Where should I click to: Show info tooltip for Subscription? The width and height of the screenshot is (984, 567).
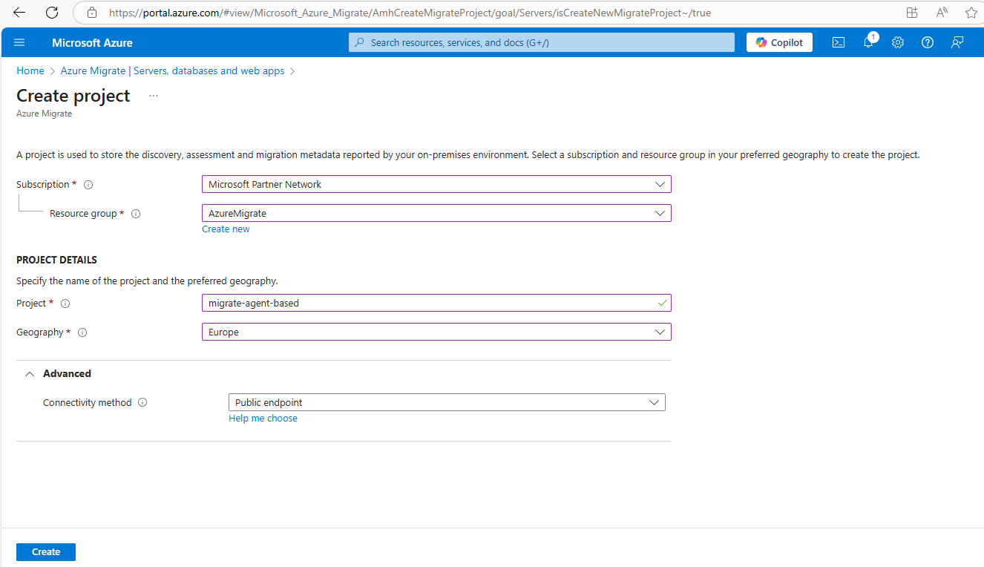tap(88, 185)
